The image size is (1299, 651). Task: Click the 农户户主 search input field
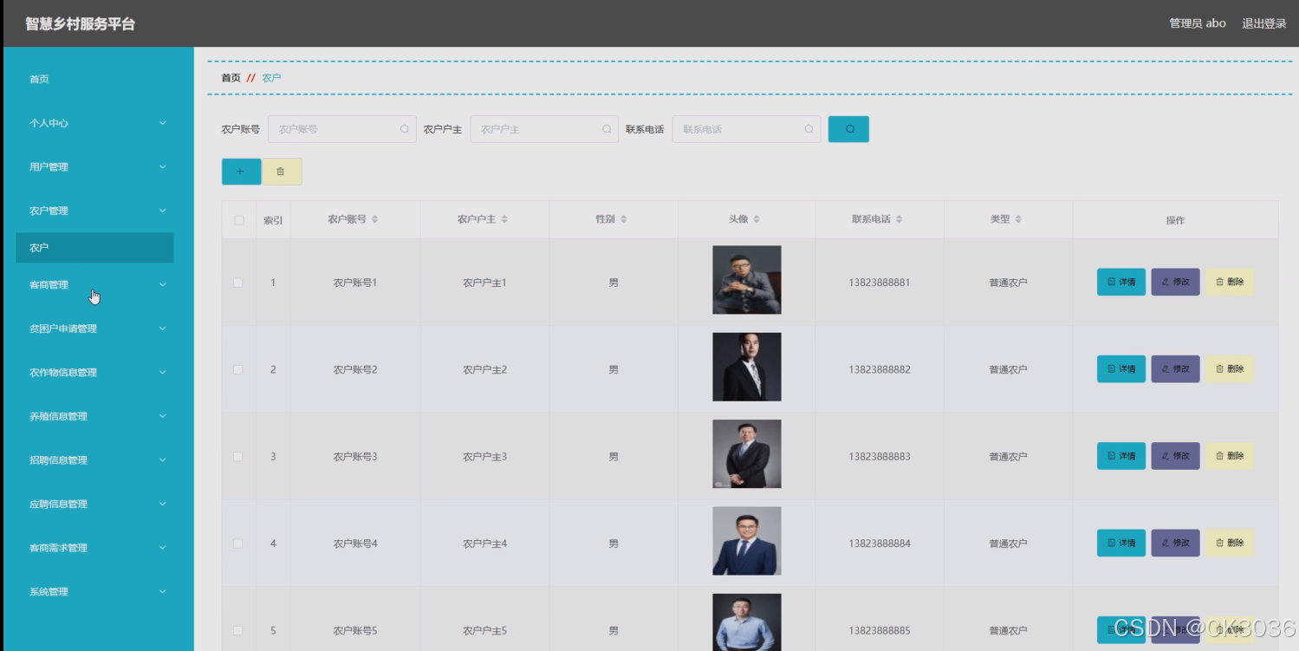(544, 129)
